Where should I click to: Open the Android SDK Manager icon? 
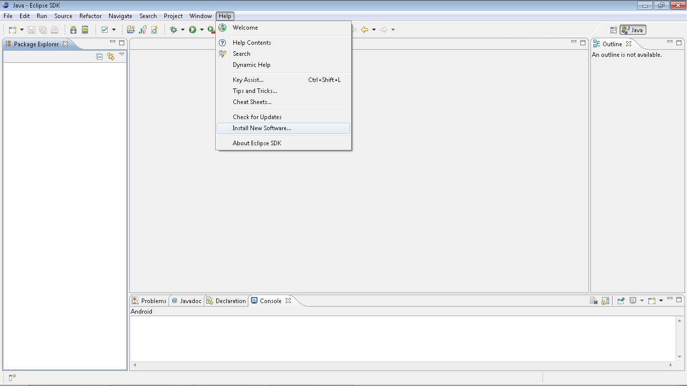[x=73, y=30]
